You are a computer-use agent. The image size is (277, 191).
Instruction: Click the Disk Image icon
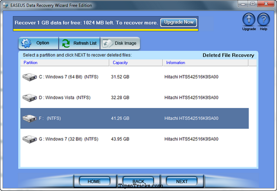click(108, 43)
